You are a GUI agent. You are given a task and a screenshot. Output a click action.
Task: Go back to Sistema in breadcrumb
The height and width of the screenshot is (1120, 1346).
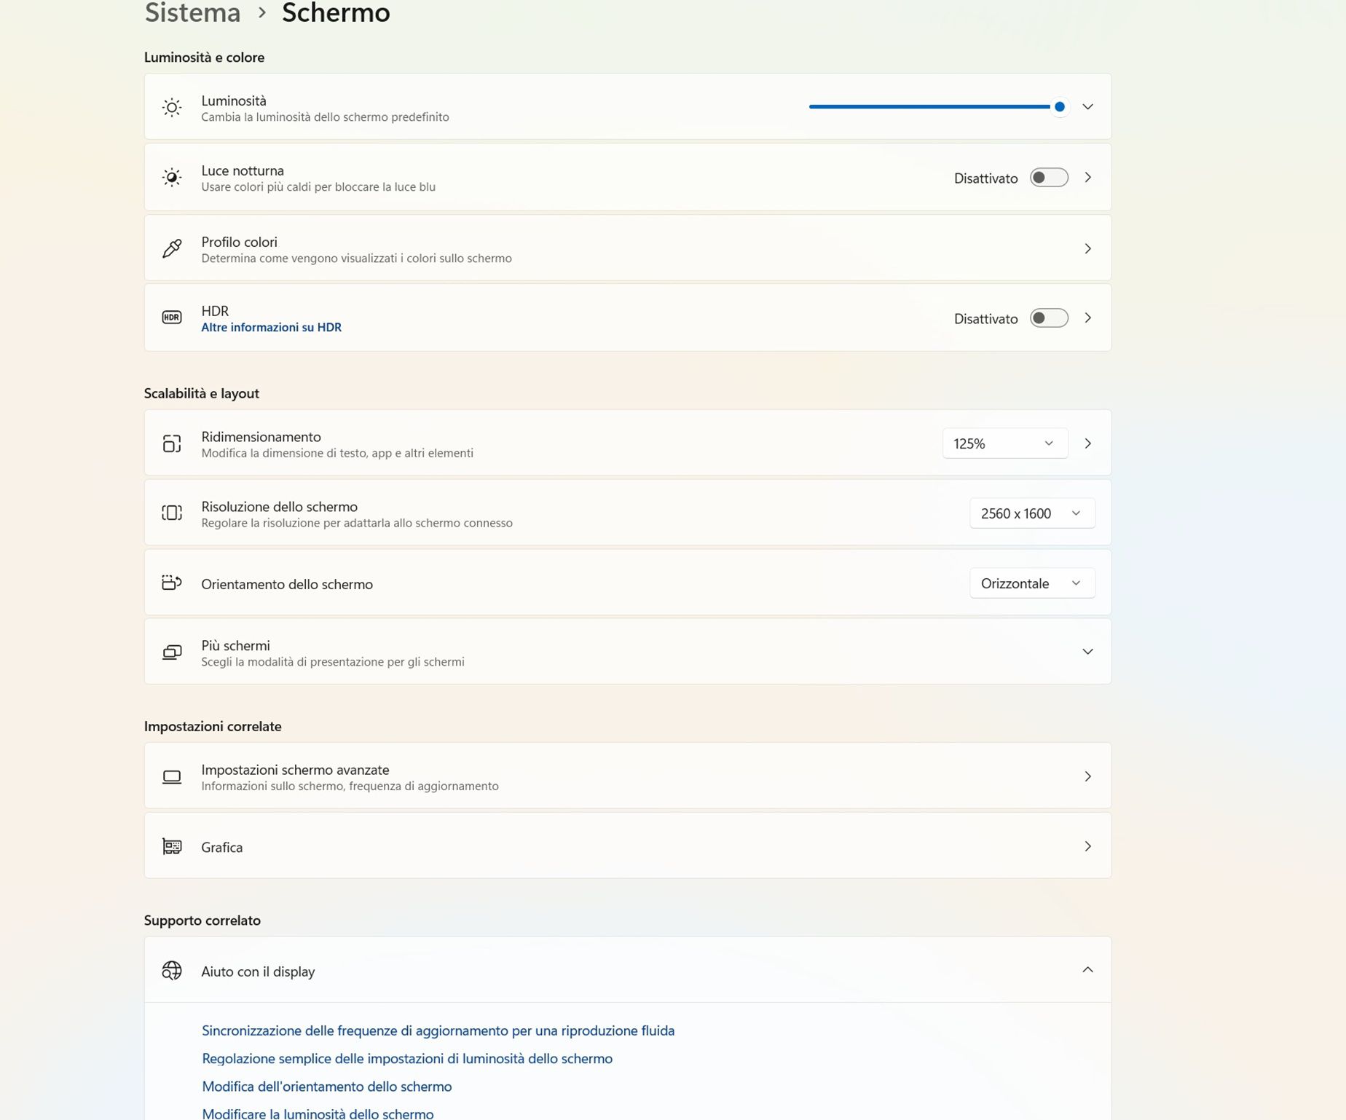click(192, 13)
